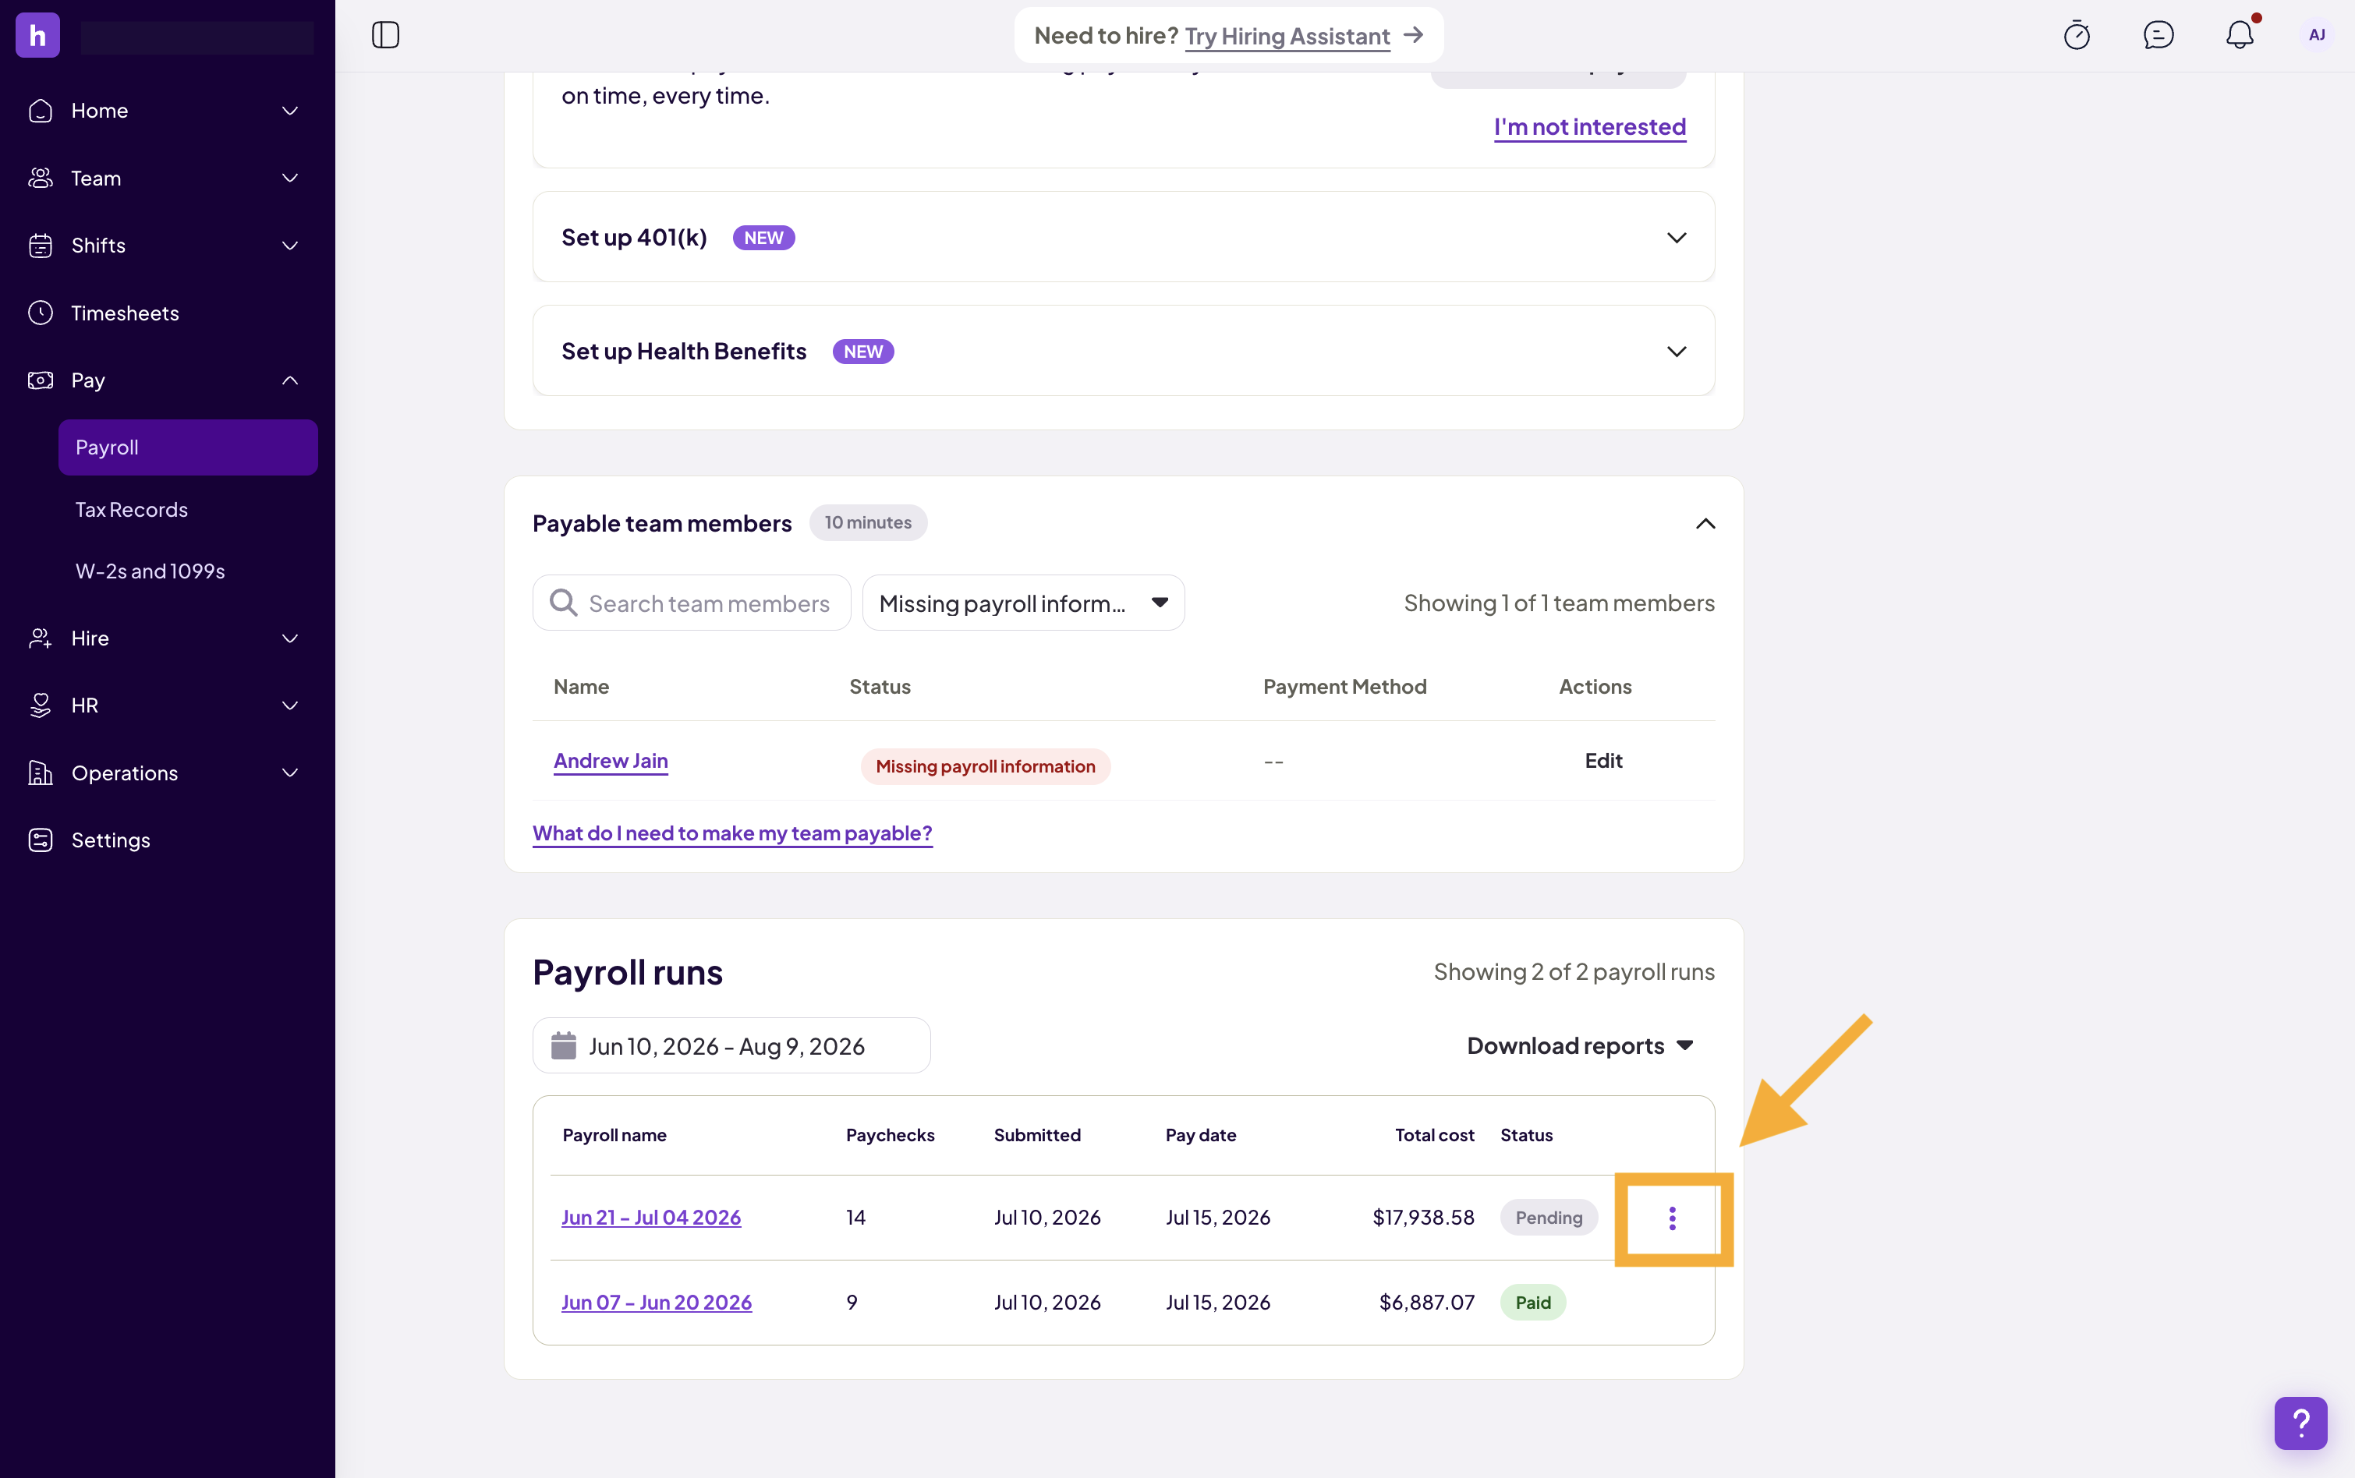Click the Payment Method column header

pyautogui.click(x=1344, y=688)
